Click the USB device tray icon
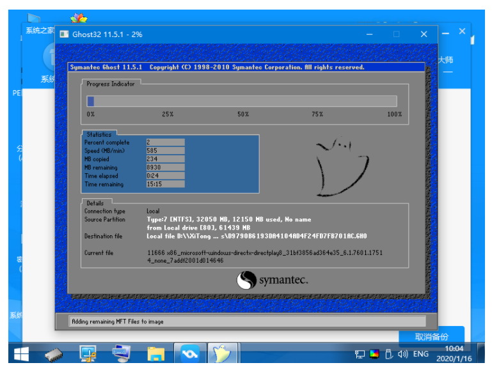This screenshot has width=492, height=372. coord(388,353)
